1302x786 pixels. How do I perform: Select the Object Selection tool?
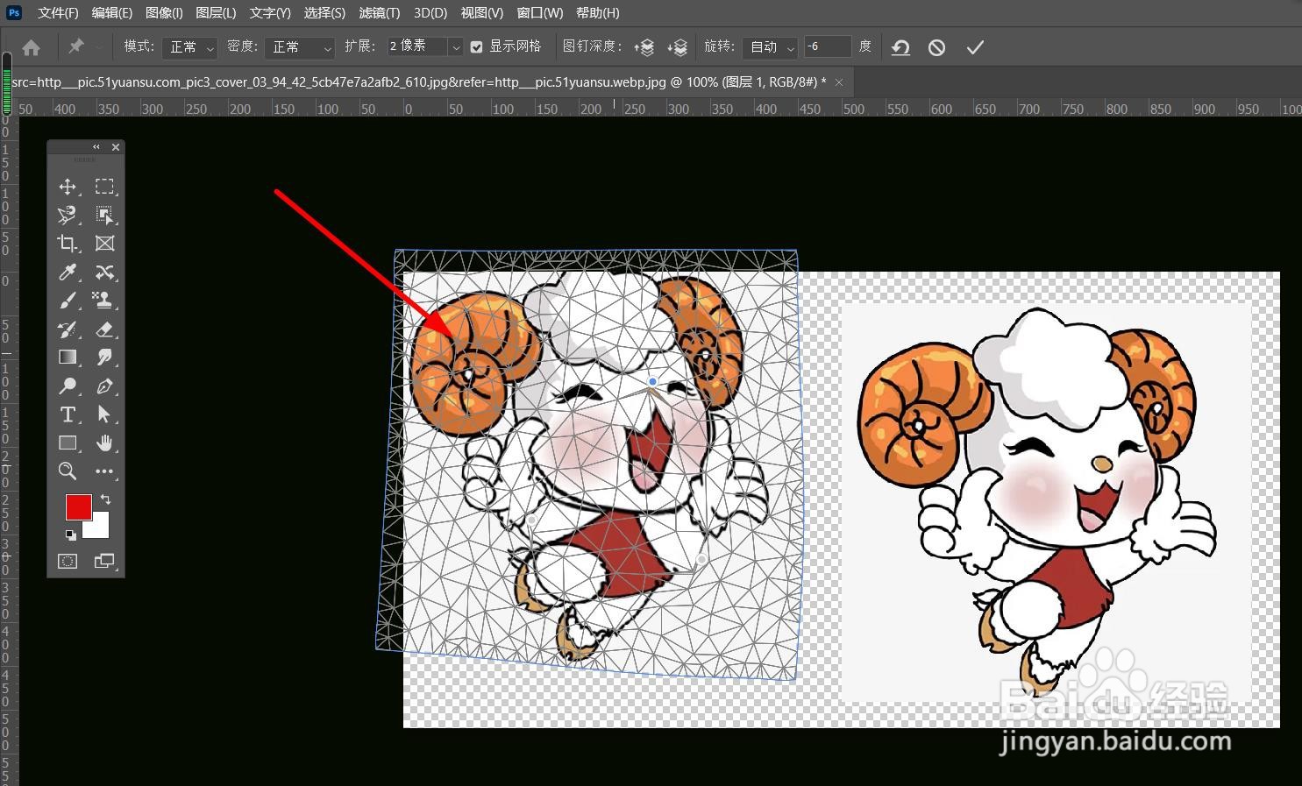point(104,215)
